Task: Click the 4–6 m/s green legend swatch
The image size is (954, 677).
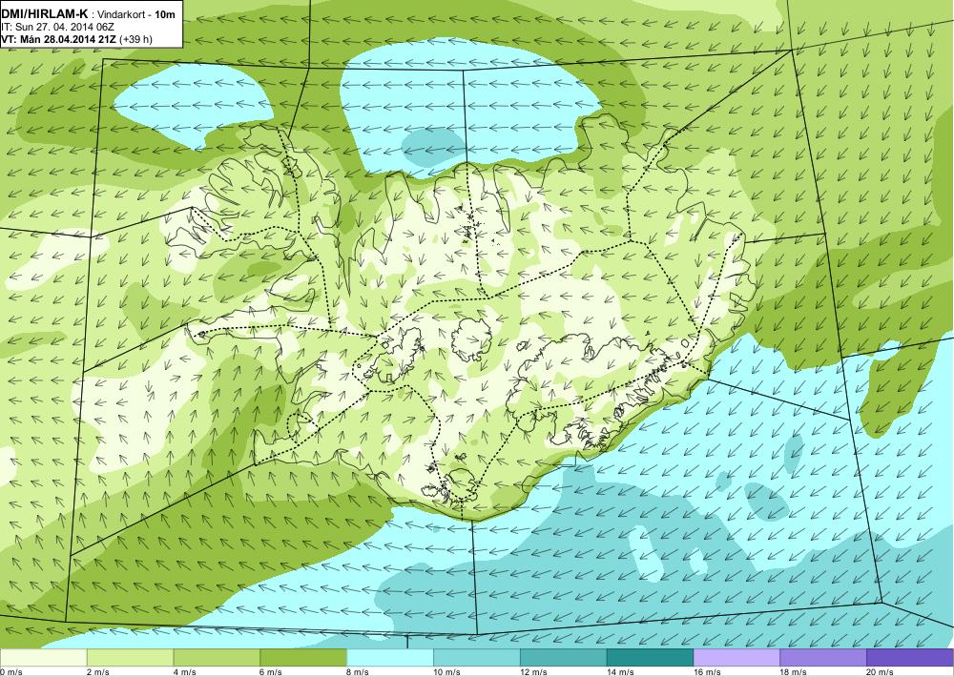Action: pos(217,658)
